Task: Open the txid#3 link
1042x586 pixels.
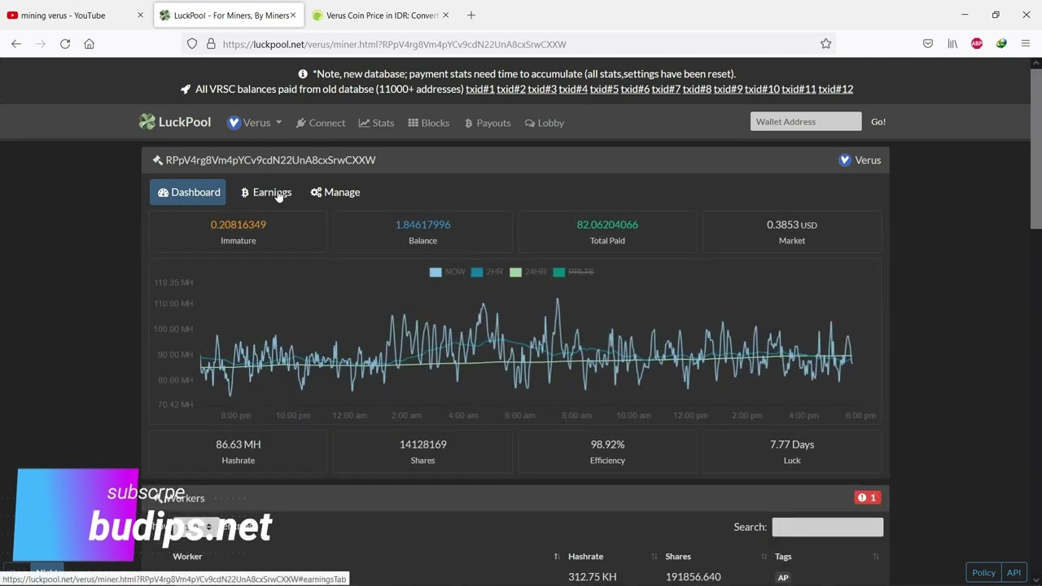Action: pos(542,89)
